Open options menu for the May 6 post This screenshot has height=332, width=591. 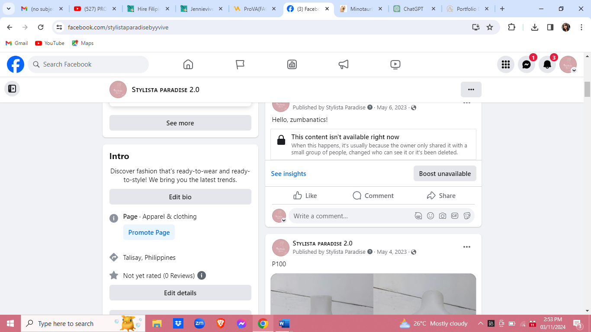[x=467, y=103]
